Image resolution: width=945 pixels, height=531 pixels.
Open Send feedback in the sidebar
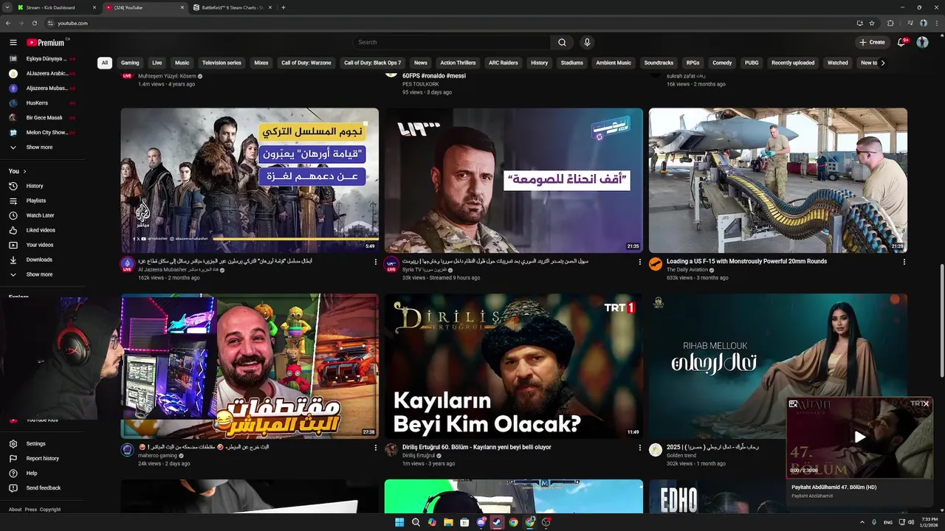point(43,488)
